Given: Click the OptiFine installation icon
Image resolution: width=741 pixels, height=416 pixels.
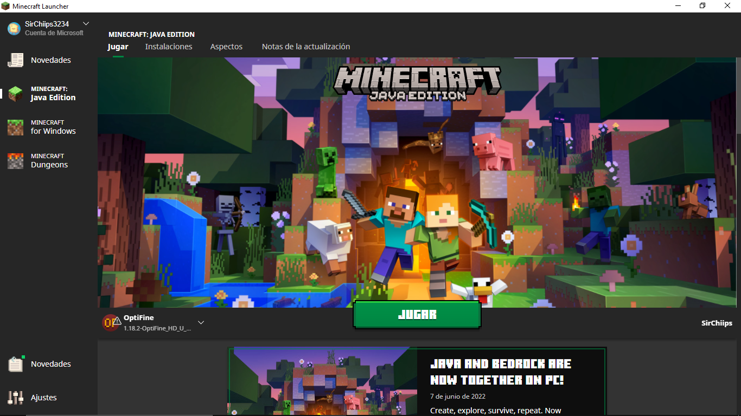Looking at the screenshot, I should (x=111, y=323).
